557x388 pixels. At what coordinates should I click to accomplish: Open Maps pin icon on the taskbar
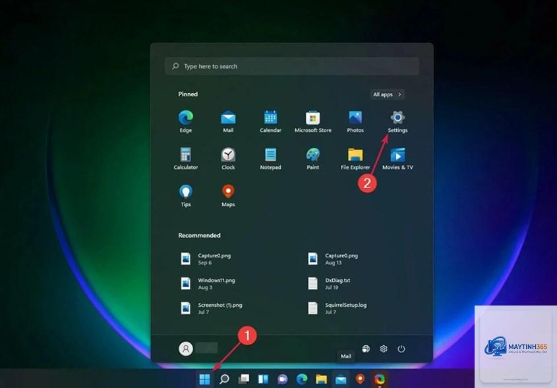360,379
